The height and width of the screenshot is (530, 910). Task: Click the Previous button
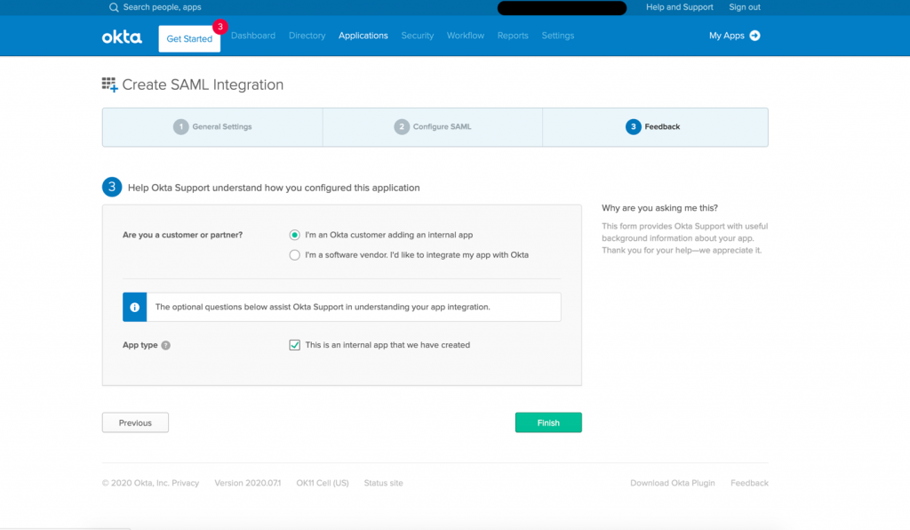135,422
